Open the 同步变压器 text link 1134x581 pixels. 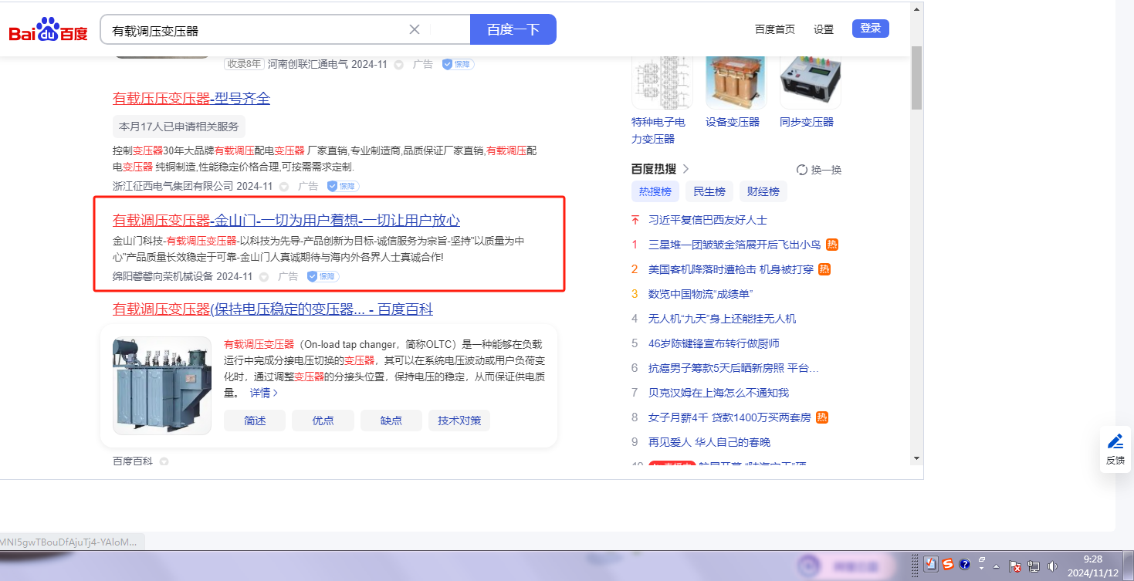[x=807, y=122]
